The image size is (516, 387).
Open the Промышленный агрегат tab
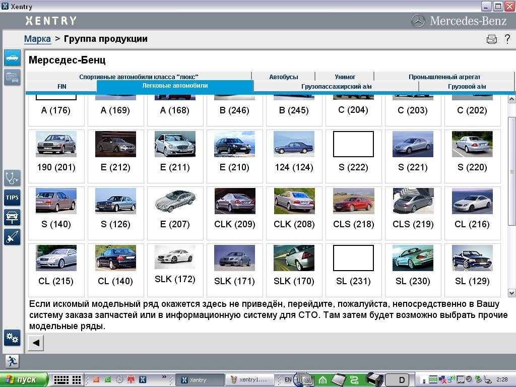tap(444, 77)
